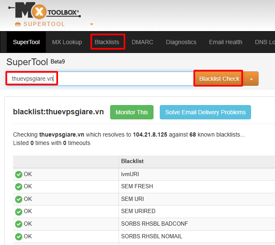The height and width of the screenshot is (245, 275).
Task: Open the MX Lookup tab
Action: [x=67, y=42]
